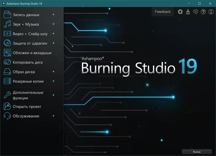
Task: Close the Ashampoo Burning Studio window
Action: point(210,3)
